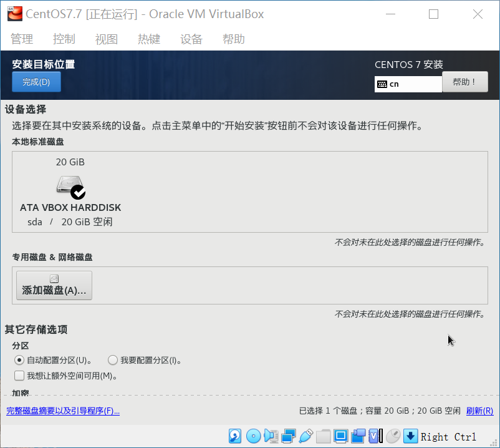Click the network adapters status icon

tap(289, 436)
